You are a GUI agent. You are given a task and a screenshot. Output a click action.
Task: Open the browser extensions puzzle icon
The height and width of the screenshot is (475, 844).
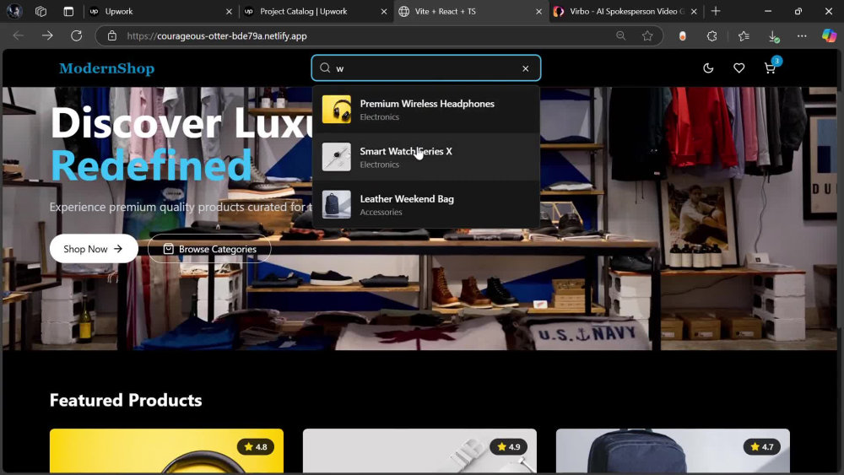click(x=712, y=36)
